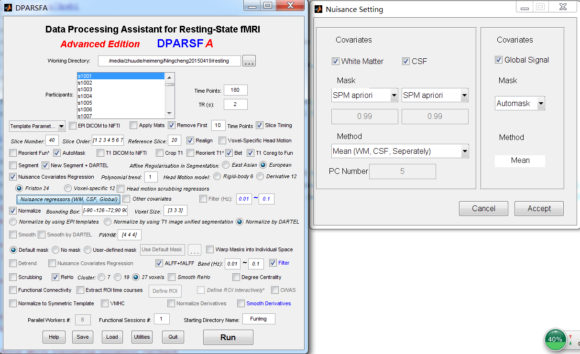Enable Warp Masks into Individual Space
Viewport: 580px width, 354px height.
click(210, 249)
